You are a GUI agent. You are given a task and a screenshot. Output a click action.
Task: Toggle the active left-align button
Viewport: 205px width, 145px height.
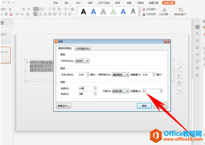click(x=35, y=14)
